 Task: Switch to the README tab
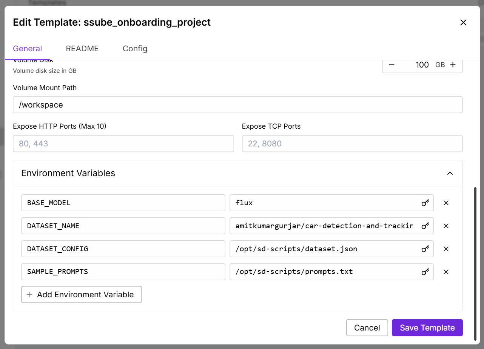pyautogui.click(x=82, y=49)
